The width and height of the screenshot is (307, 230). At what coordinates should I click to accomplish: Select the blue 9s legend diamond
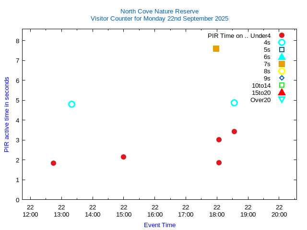pyautogui.click(x=282, y=78)
